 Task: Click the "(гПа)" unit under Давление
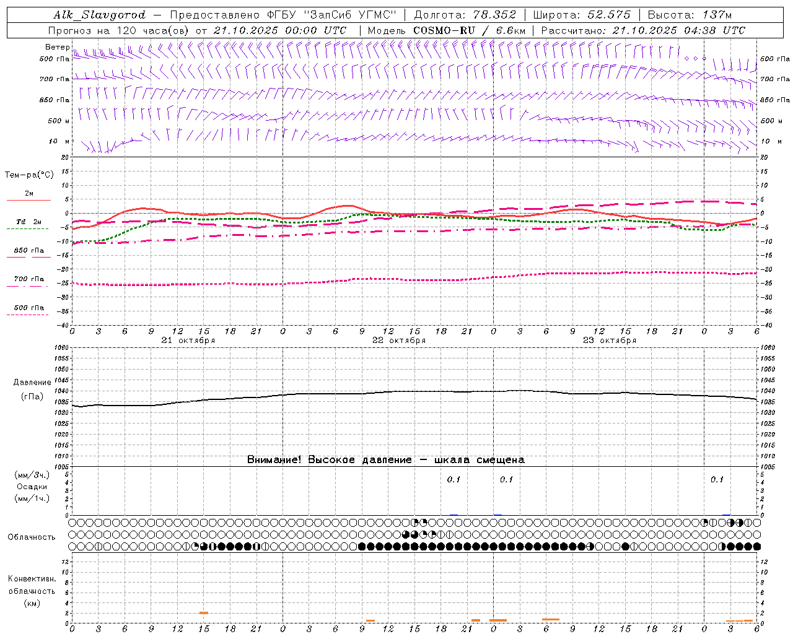pos(32,397)
